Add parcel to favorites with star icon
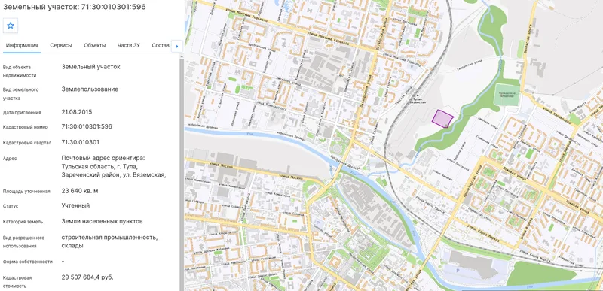Image resolution: width=603 pixels, height=291 pixels. [11, 26]
